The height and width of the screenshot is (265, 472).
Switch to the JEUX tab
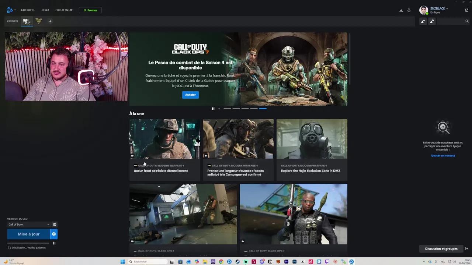click(45, 10)
